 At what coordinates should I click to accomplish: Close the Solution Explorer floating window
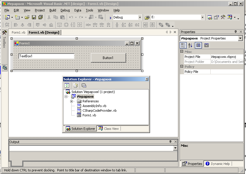click(147, 79)
